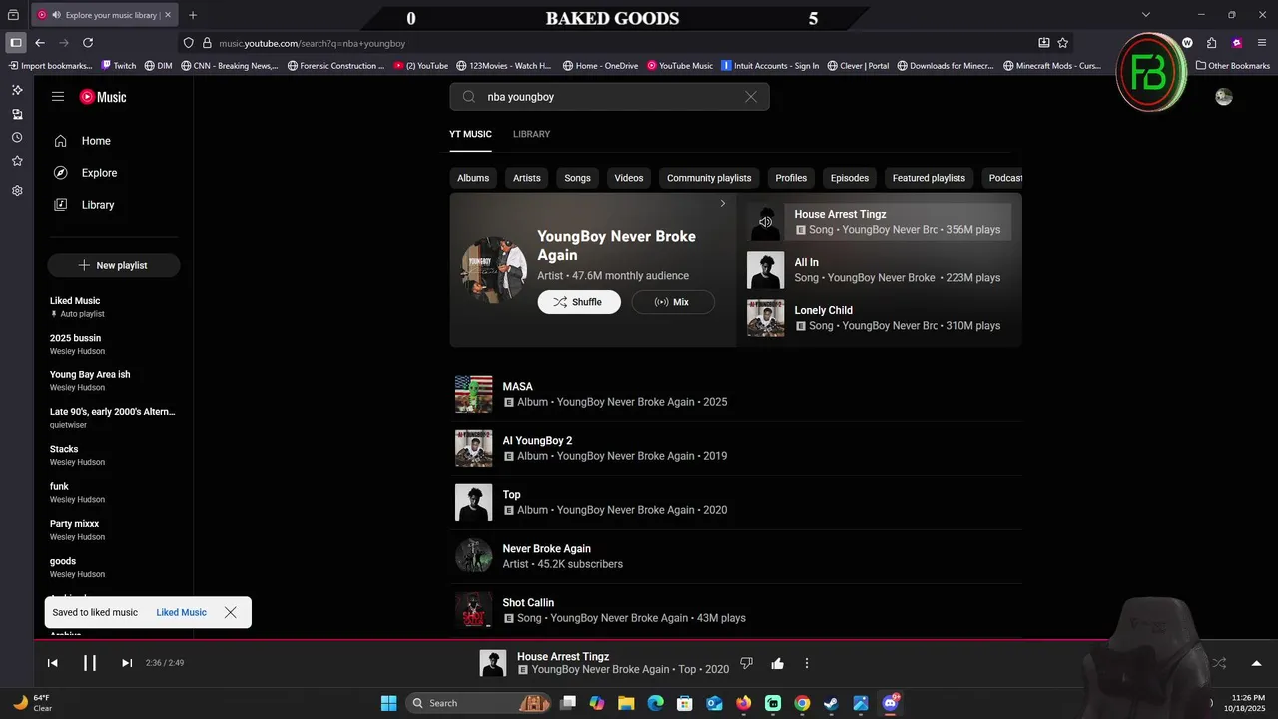Filter results by Artists

pyautogui.click(x=527, y=178)
